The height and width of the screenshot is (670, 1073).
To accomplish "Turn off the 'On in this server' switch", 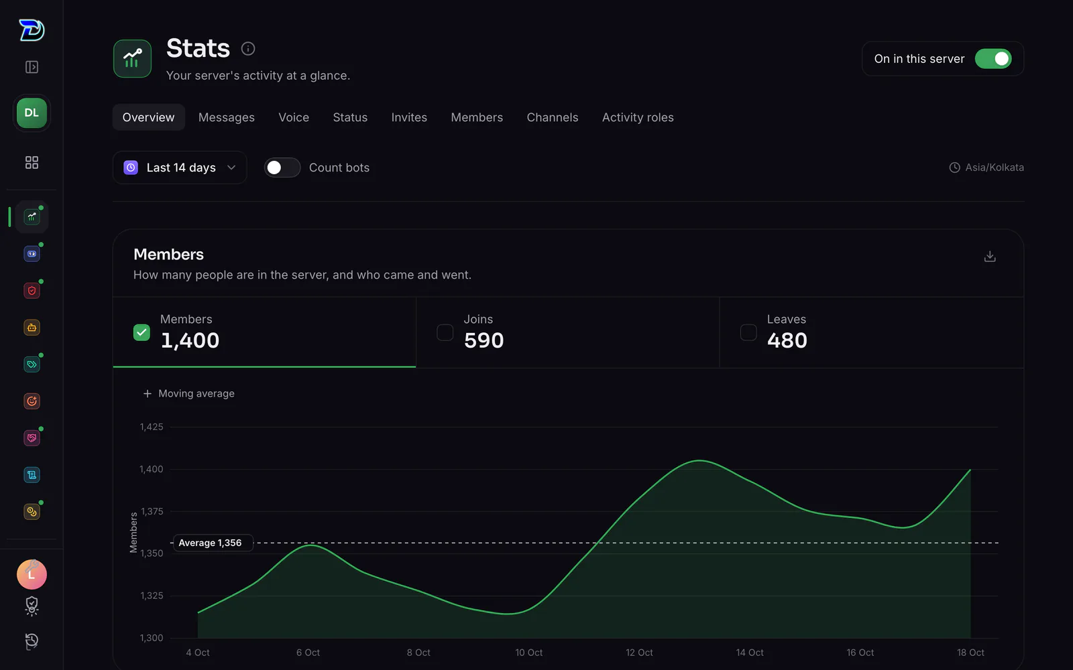I will pos(993,59).
